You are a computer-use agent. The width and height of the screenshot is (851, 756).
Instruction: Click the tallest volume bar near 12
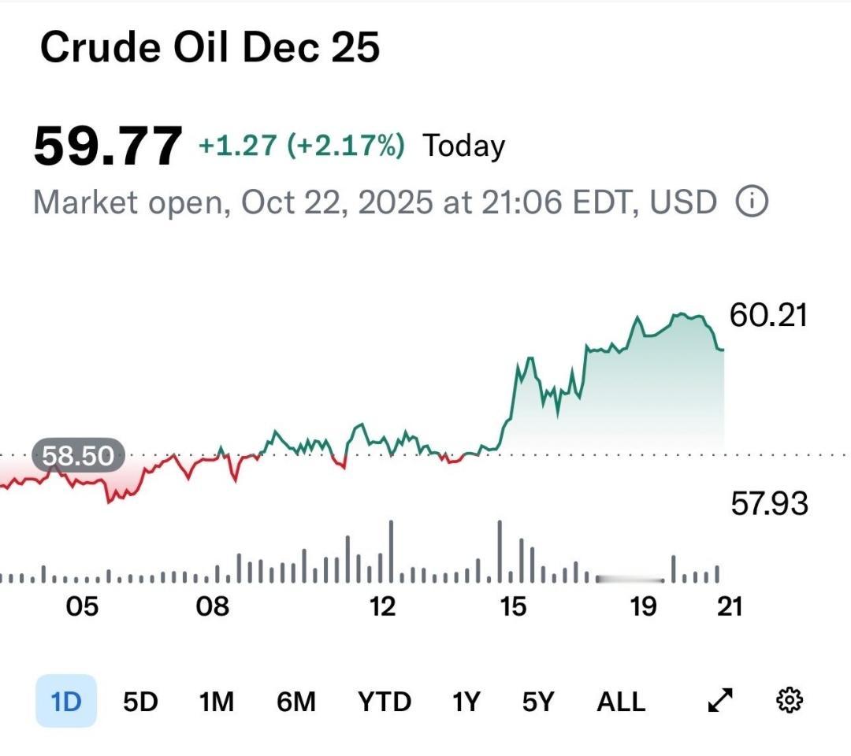click(x=392, y=551)
